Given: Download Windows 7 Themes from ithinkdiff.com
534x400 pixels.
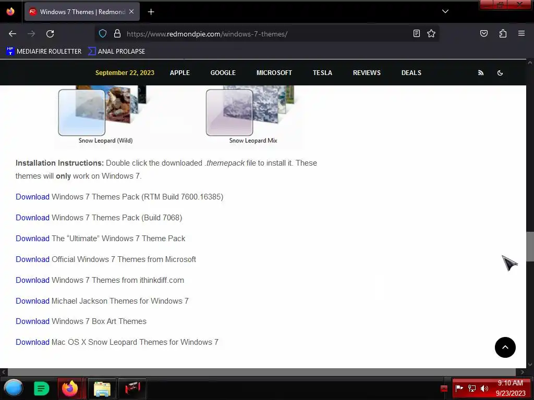Looking at the screenshot, I should [x=32, y=280].
